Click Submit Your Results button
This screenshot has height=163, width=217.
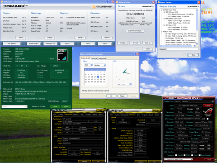(135, 31)
